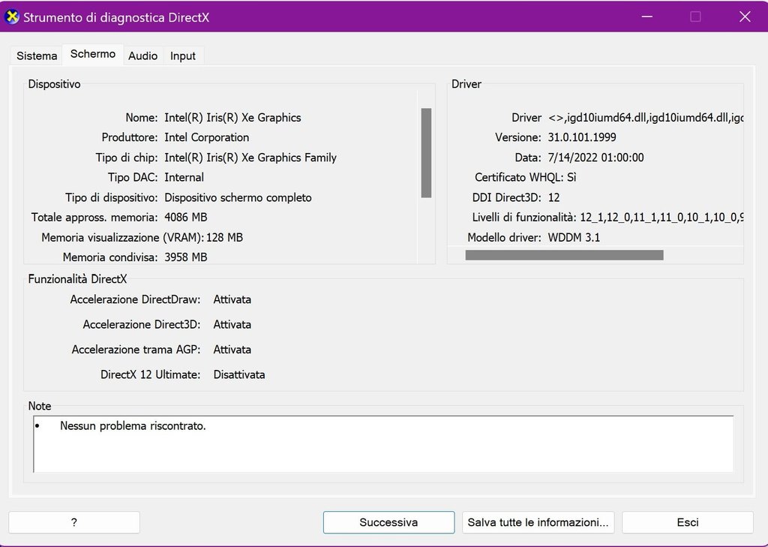
Task: Switch to the Sistema tab
Action: coord(37,56)
